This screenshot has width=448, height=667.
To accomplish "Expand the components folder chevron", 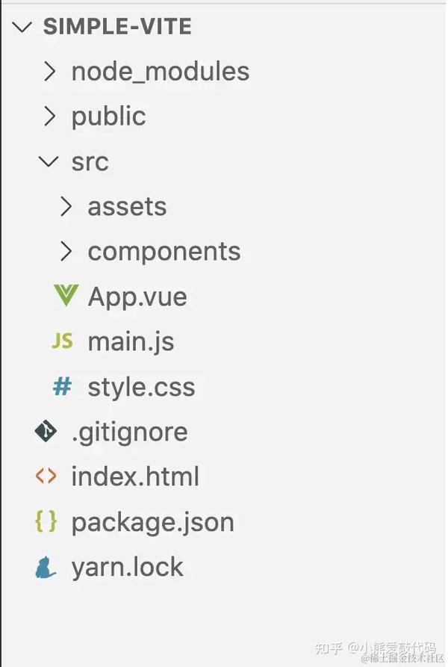I will click(x=66, y=252).
